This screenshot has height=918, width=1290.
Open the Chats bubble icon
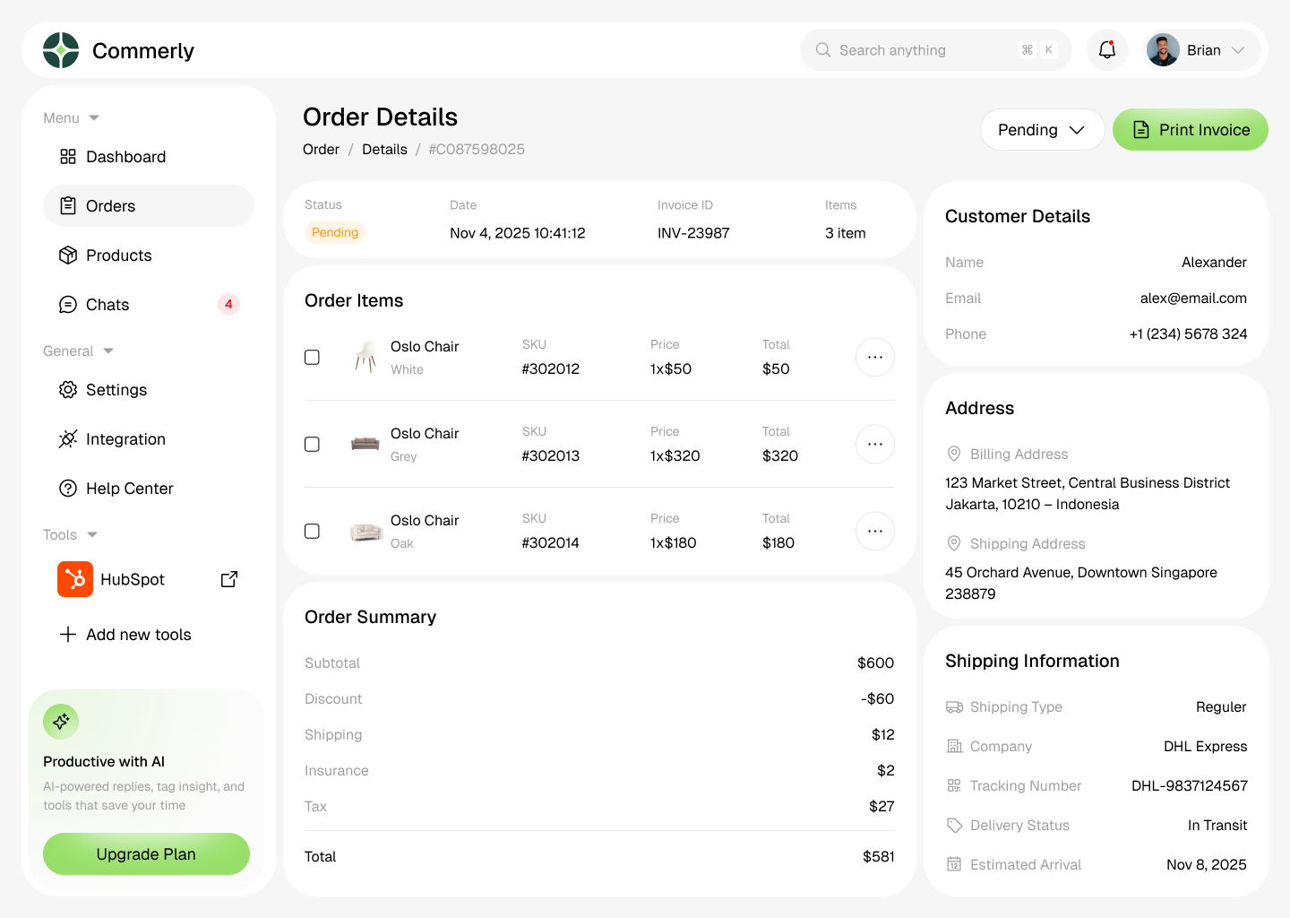pos(68,304)
